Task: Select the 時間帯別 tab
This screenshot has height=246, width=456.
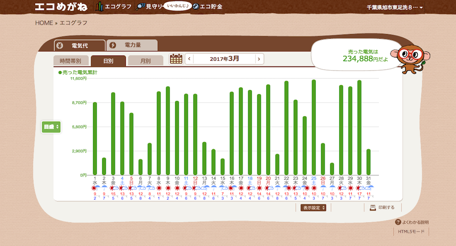Action: coord(70,61)
